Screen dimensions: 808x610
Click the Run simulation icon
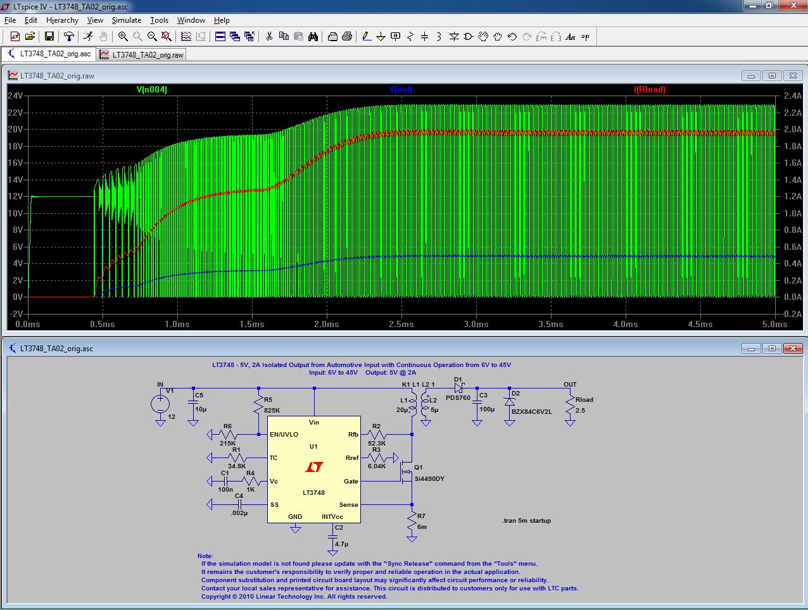click(x=89, y=37)
